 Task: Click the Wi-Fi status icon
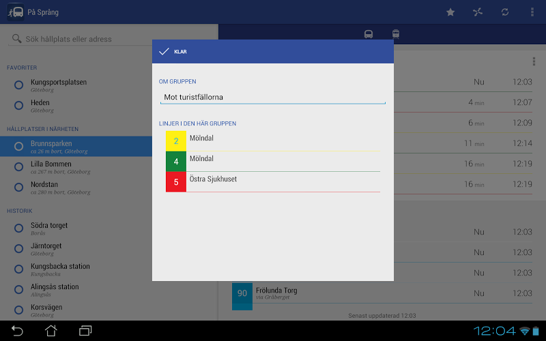click(x=524, y=331)
